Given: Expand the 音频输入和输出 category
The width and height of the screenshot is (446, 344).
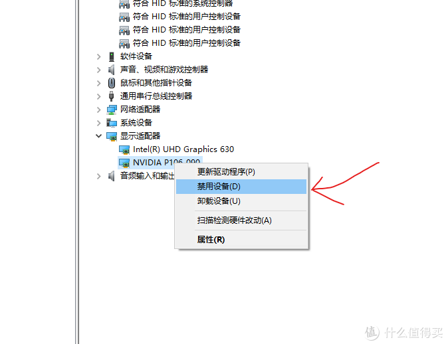Looking at the screenshot, I should (98, 176).
